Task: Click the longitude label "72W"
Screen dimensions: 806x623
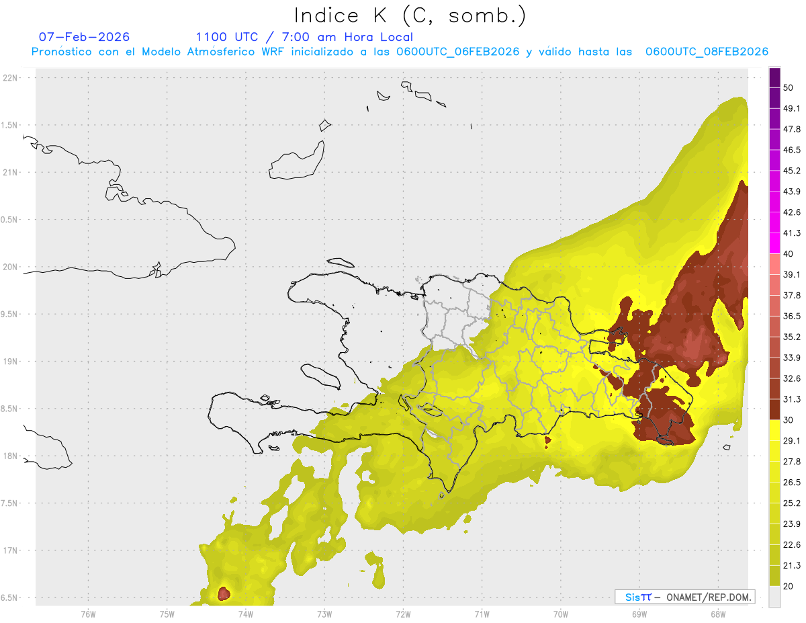Action: [x=403, y=614]
